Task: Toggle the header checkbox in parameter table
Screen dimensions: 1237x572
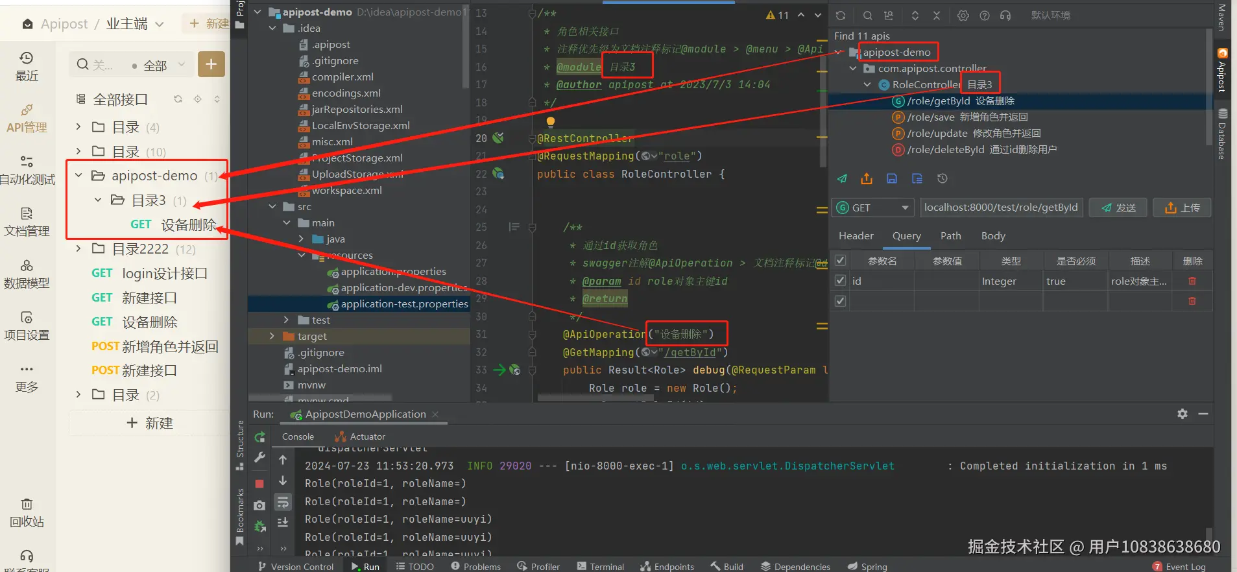Action: [x=840, y=261]
